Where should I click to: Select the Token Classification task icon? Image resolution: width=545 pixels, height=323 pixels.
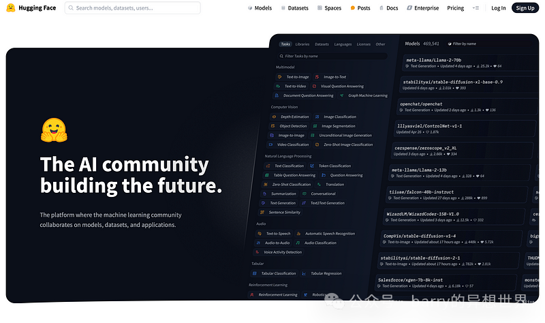312,166
